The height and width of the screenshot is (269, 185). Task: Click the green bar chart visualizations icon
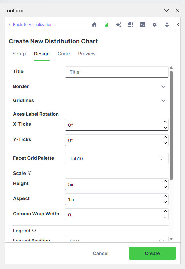[x=106, y=25]
